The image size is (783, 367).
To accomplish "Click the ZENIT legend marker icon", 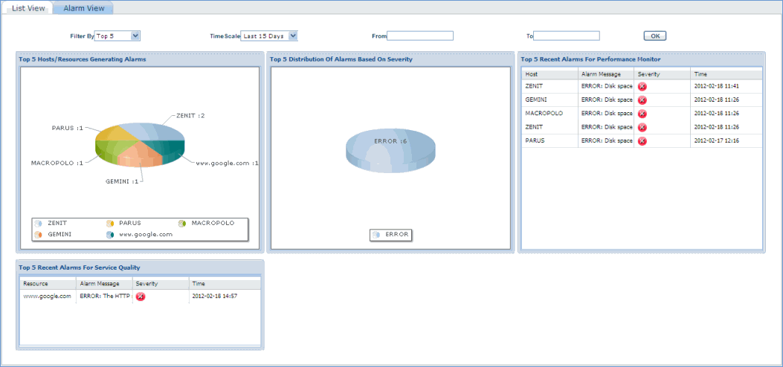I will [x=38, y=224].
